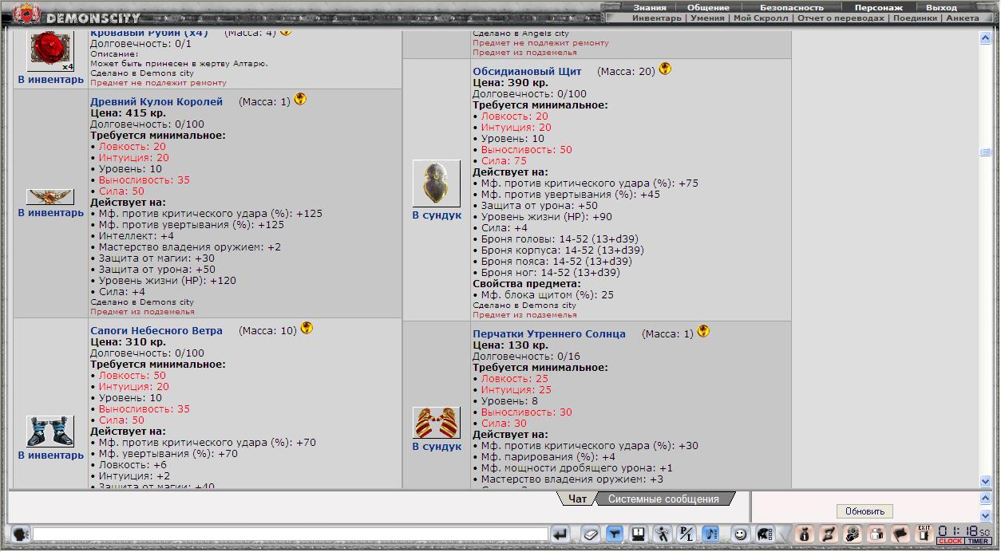Open the Персонаж menu
Viewport: 1001px width, 552px height.
tap(878, 8)
